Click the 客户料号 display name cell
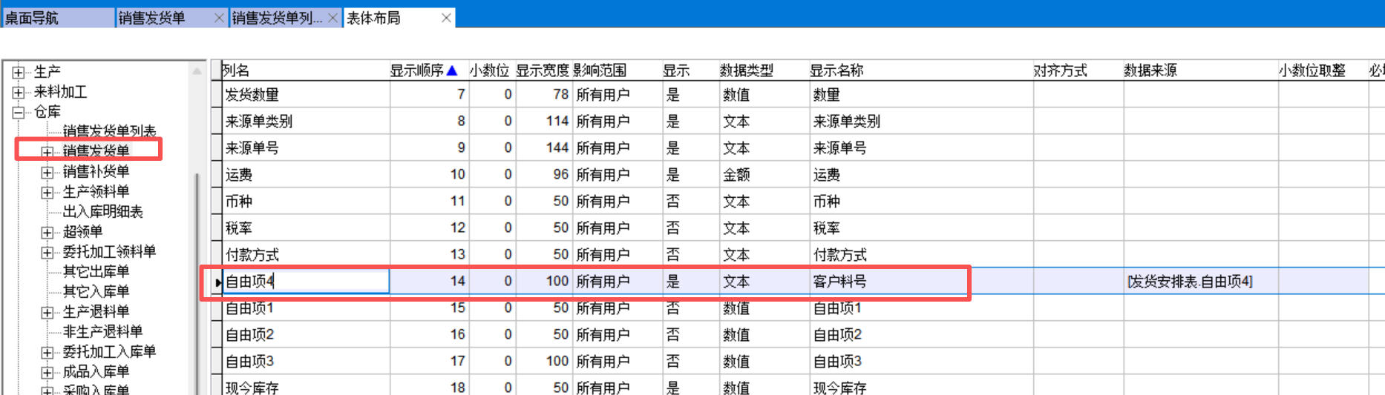 [x=887, y=282]
